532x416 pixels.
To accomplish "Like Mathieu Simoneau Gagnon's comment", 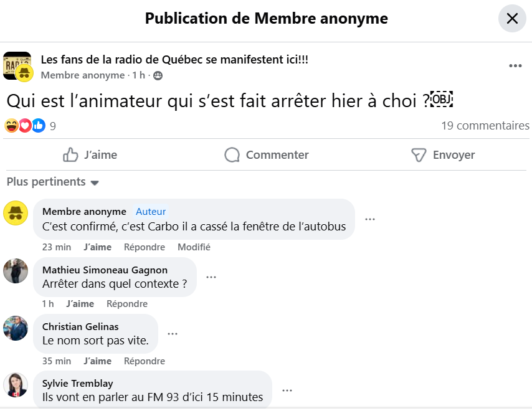I will (x=80, y=304).
